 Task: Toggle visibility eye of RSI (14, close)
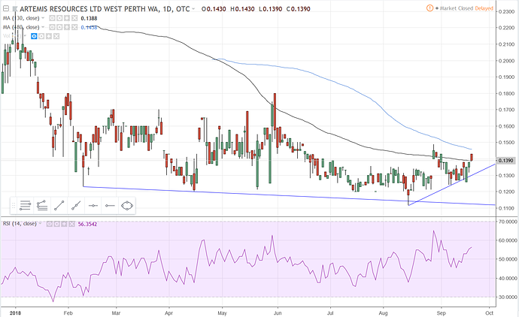50,224
